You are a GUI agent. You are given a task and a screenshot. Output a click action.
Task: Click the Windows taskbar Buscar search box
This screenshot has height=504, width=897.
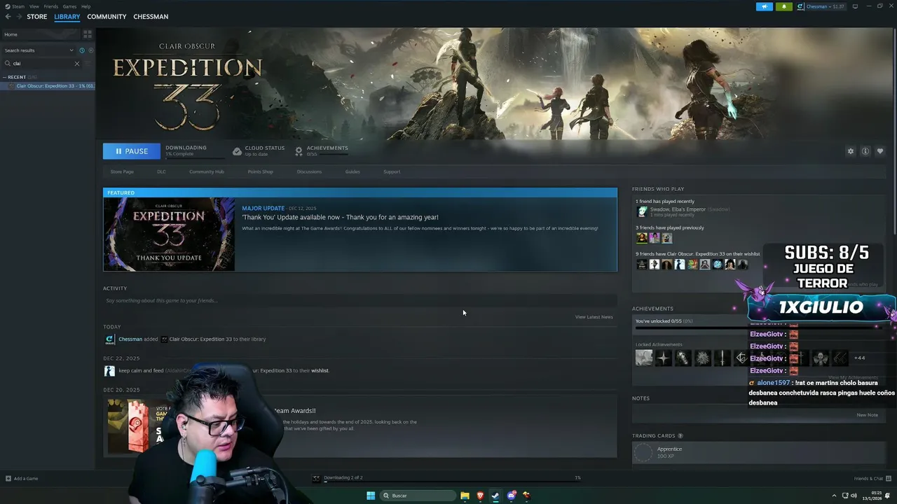tap(418, 496)
